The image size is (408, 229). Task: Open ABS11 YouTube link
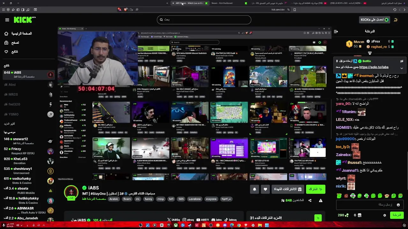click(x=203, y=220)
